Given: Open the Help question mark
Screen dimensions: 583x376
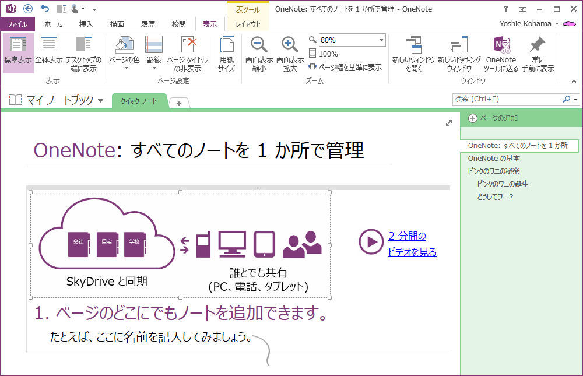Looking at the screenshot, I should pos(505,9).
